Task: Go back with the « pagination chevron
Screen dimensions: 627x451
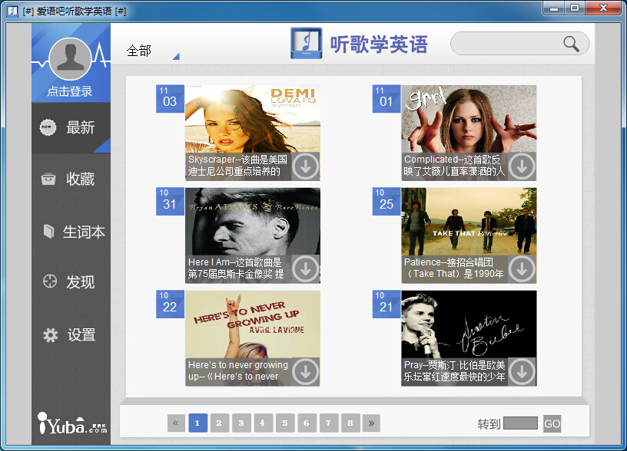Action: [176, 423]
